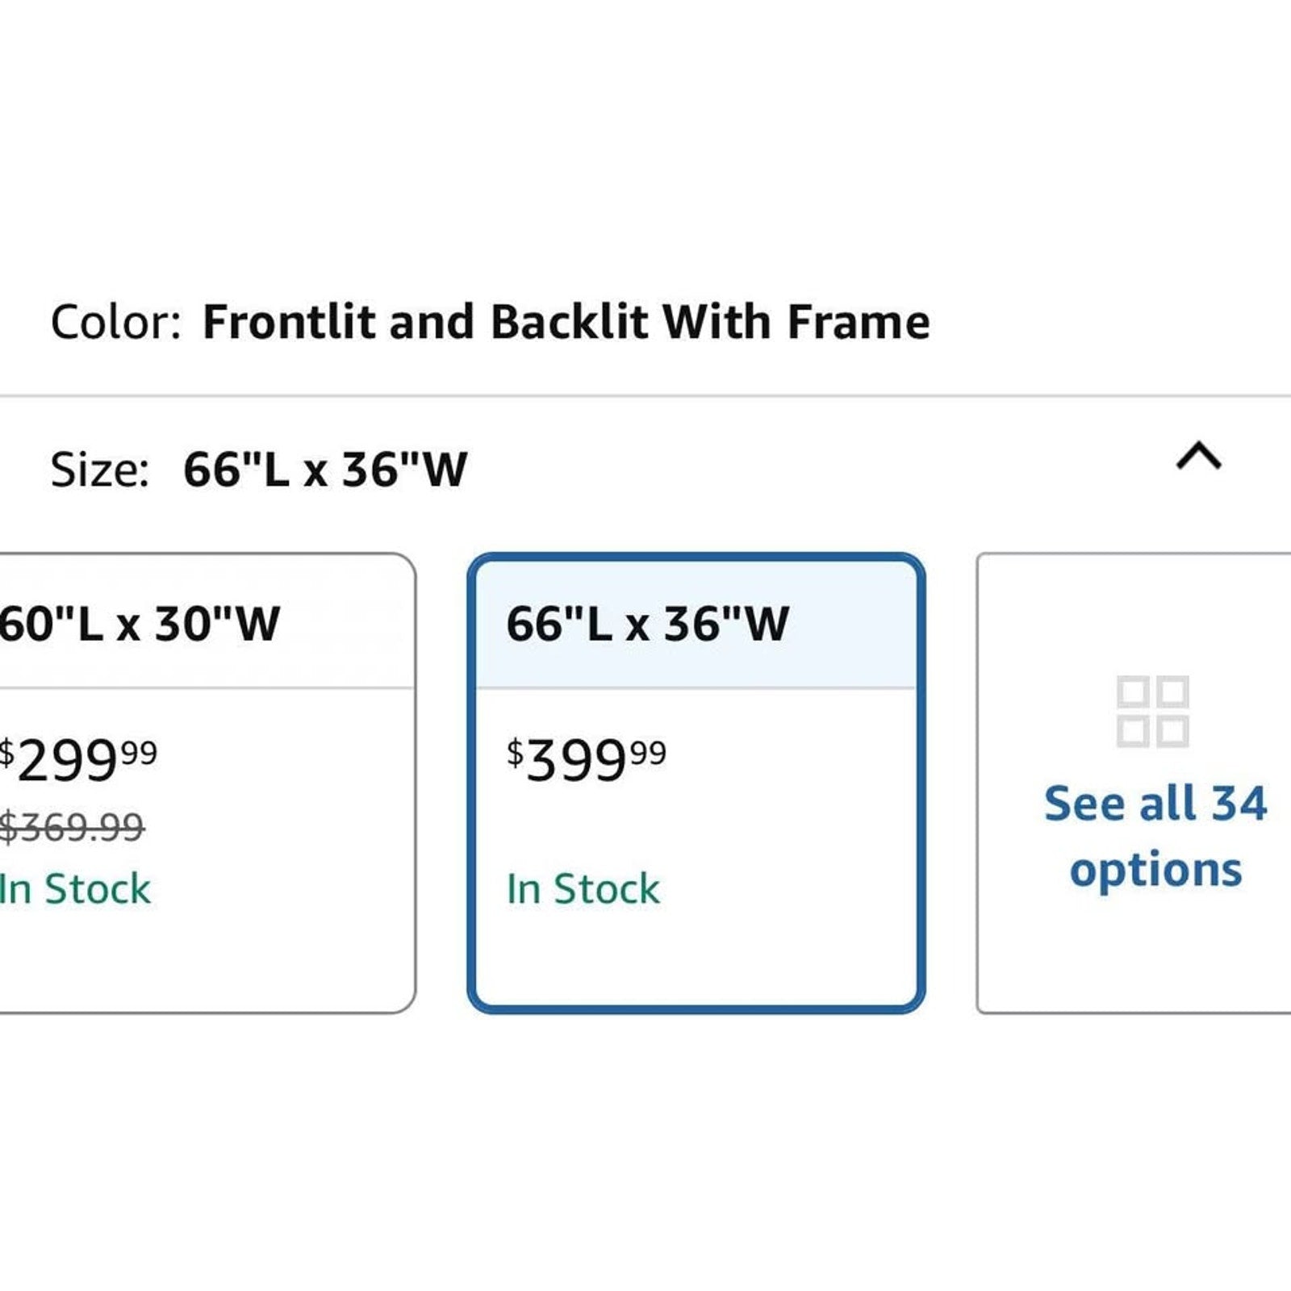Click the dollar sign of the $399.99 price
Screen dimensions: 1291x1291
515,754
